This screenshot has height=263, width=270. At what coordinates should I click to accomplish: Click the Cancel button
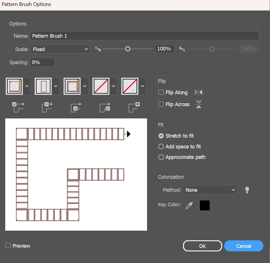point(244,246)
